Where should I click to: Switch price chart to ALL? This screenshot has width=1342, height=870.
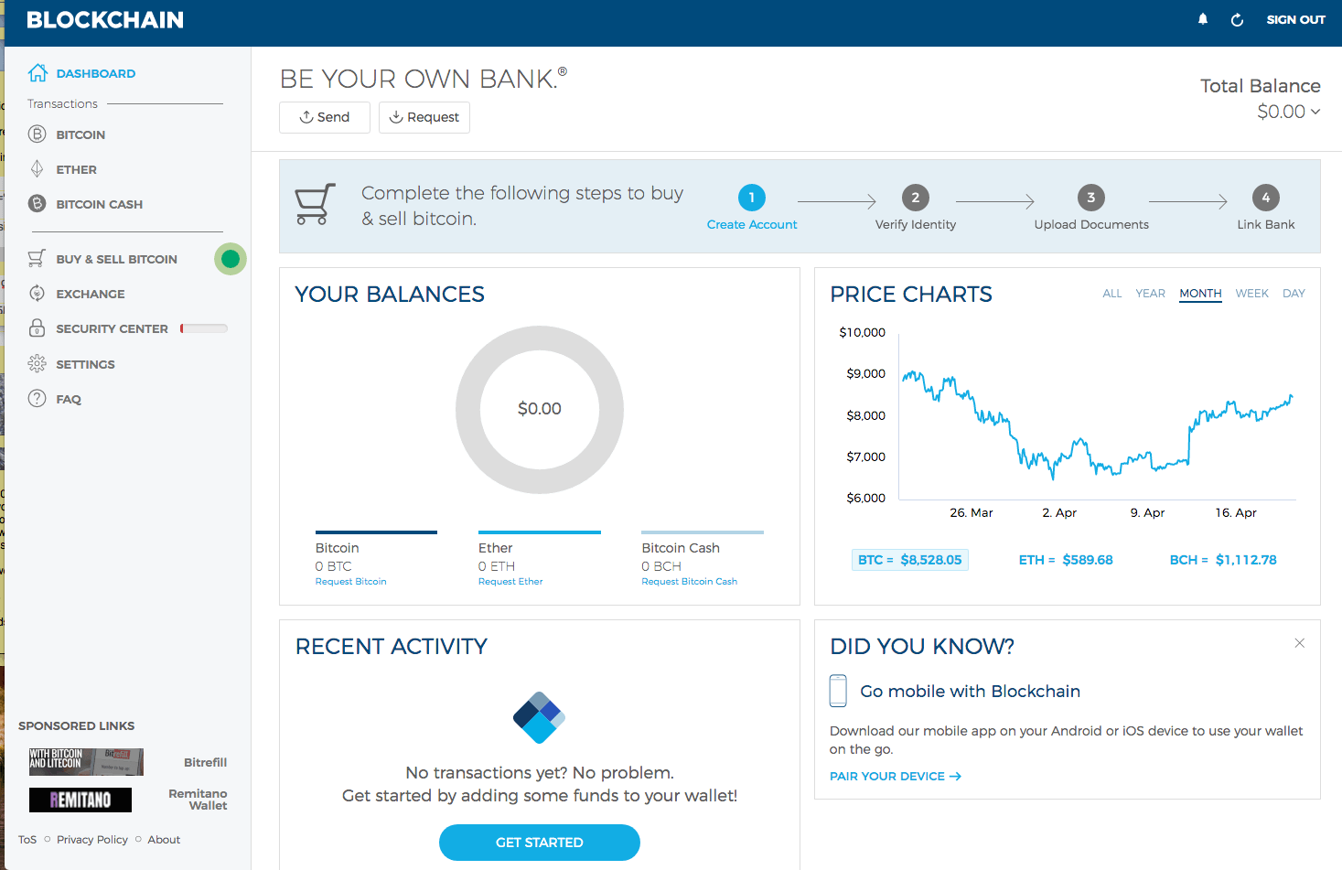(x=1111, y=294)
